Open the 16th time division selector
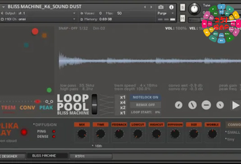The height and width of the screenshot is (164, 241). [x=97, y=146]
